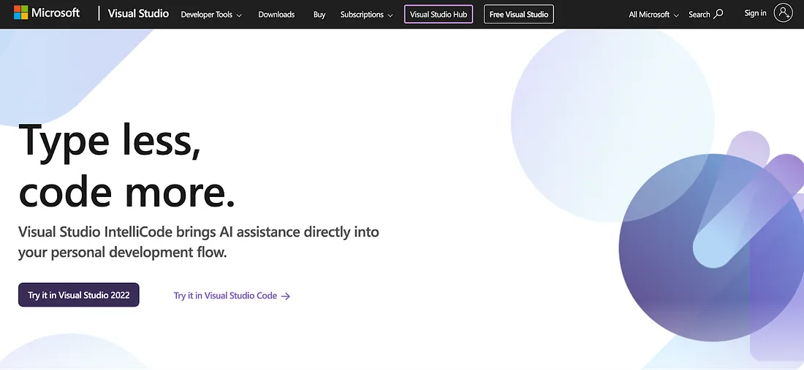Screen dimensions: 804x370
Task: Click the account avatar icon
Action: pyautogui.click(x=783, y=13)
